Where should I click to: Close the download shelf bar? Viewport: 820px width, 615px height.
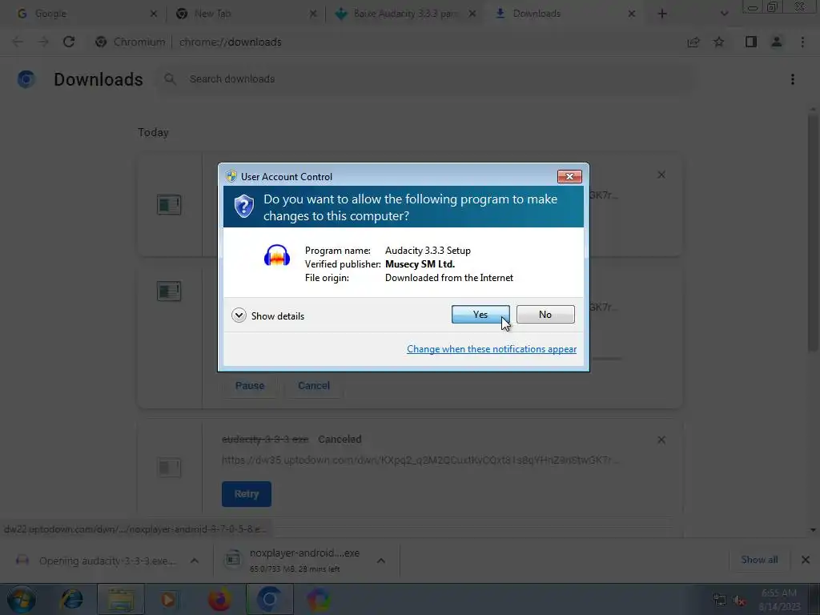(806, 560)
